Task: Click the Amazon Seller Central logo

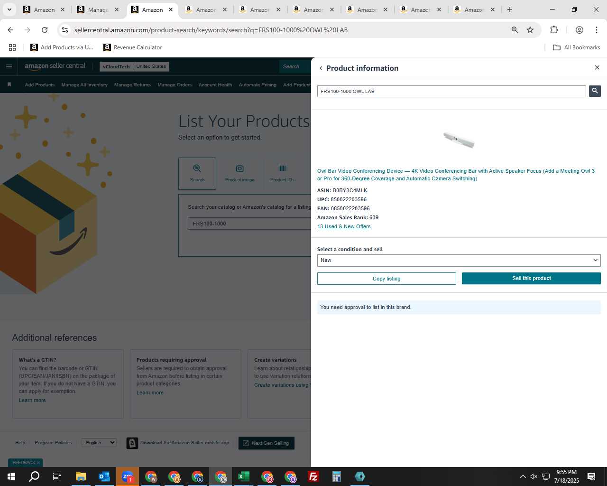Action: [x=55, y=66]
